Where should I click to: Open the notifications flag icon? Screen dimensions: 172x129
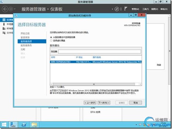pyautogui.click(x=126, y=9)
